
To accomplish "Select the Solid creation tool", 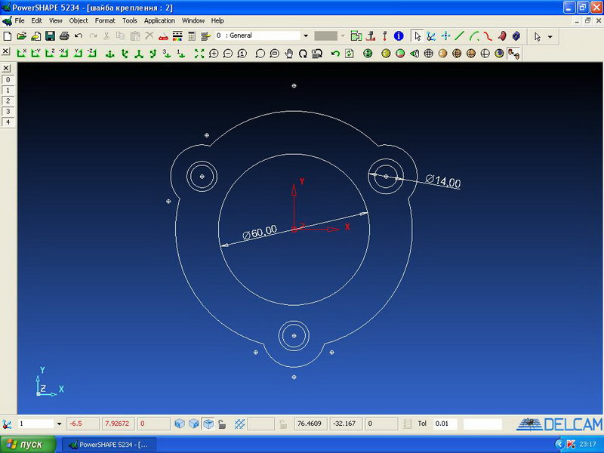I will [516, 36].
